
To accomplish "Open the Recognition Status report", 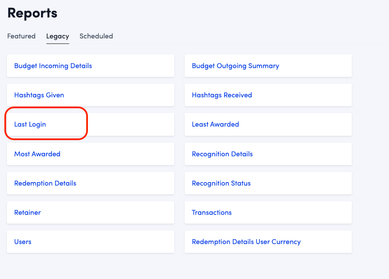I will (x=221, y=183).
